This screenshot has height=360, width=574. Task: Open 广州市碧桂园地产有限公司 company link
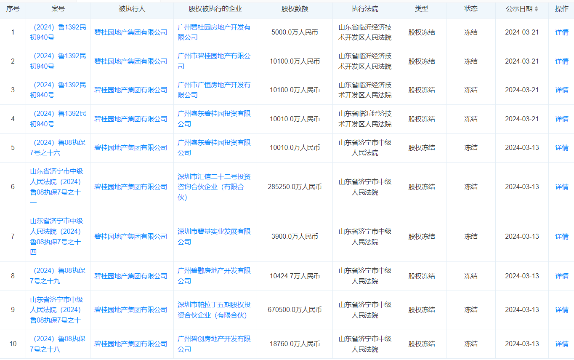[214, 61]
